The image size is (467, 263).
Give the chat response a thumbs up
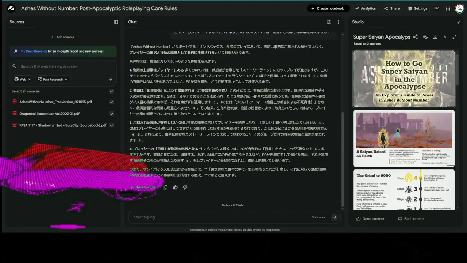pos(175,187)
